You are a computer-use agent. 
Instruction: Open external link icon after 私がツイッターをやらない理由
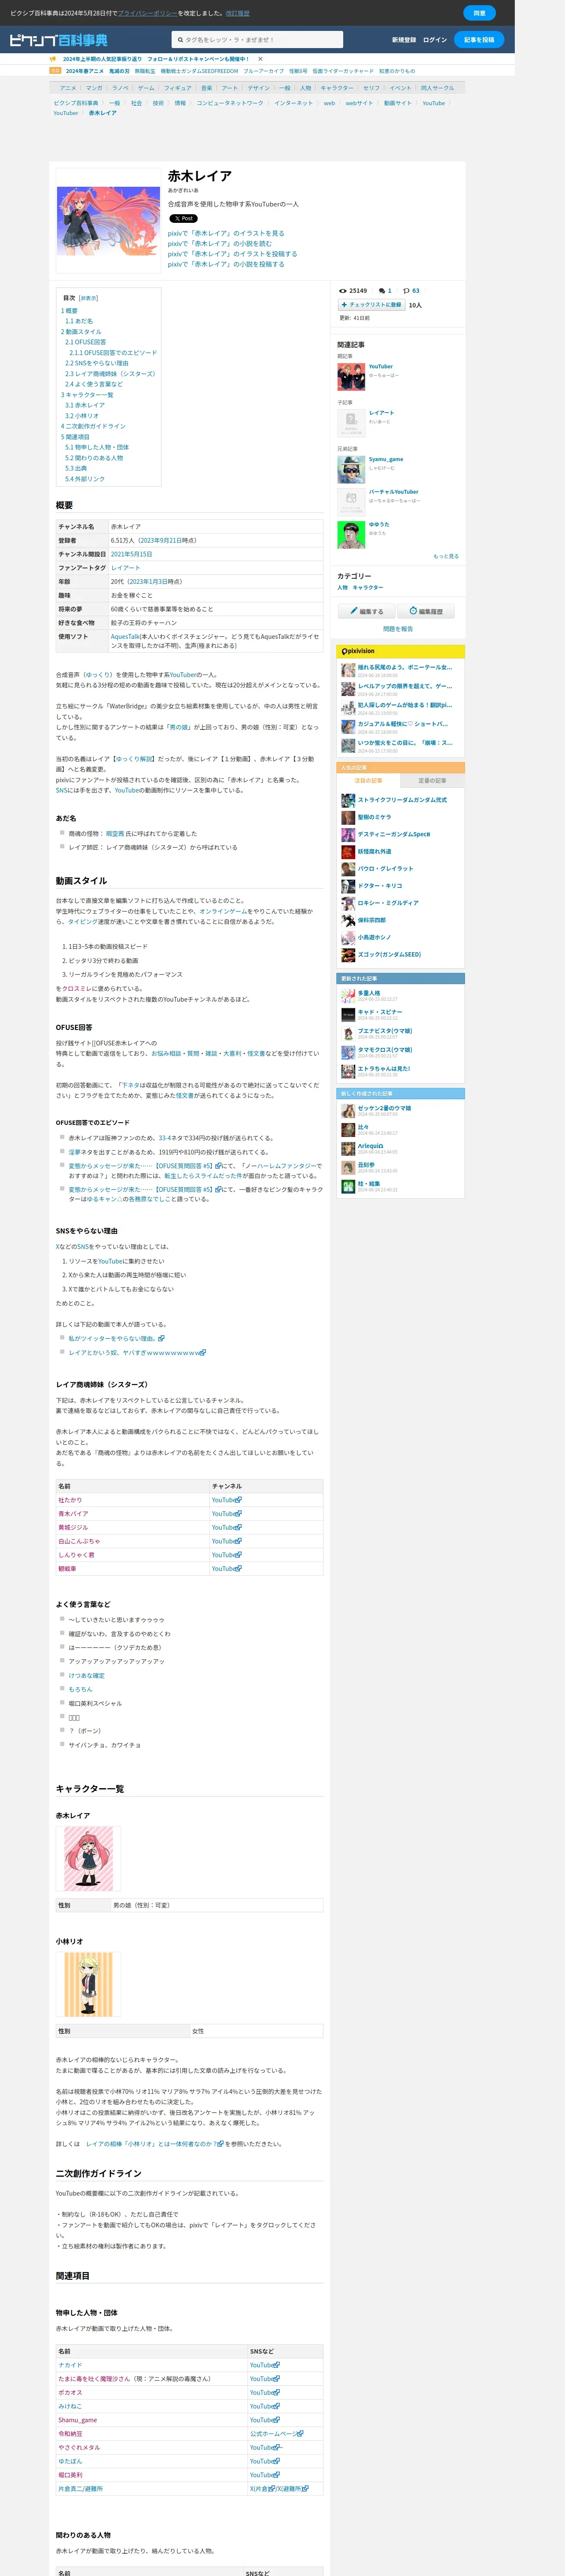[x=161, y=1338]
